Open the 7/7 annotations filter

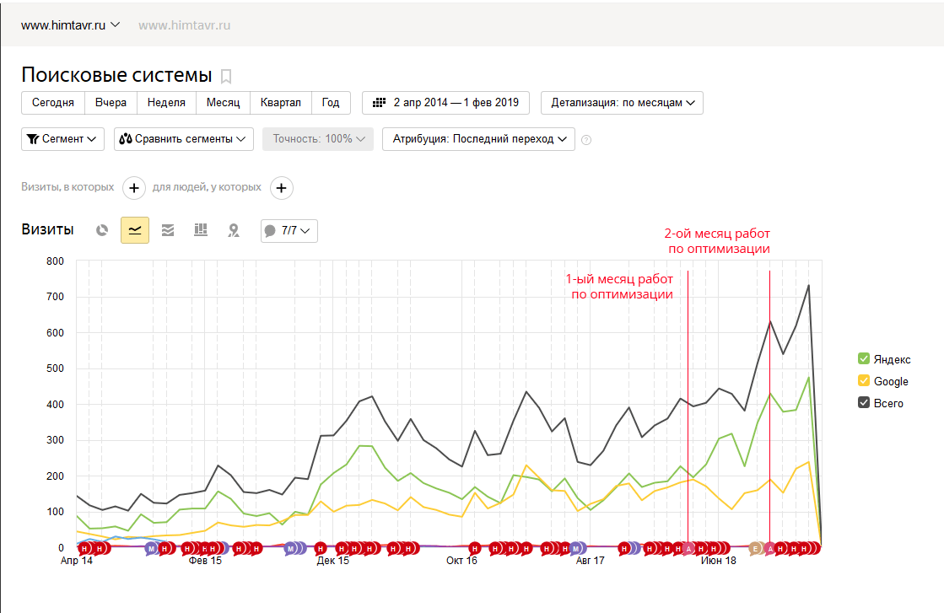point(289,230)
